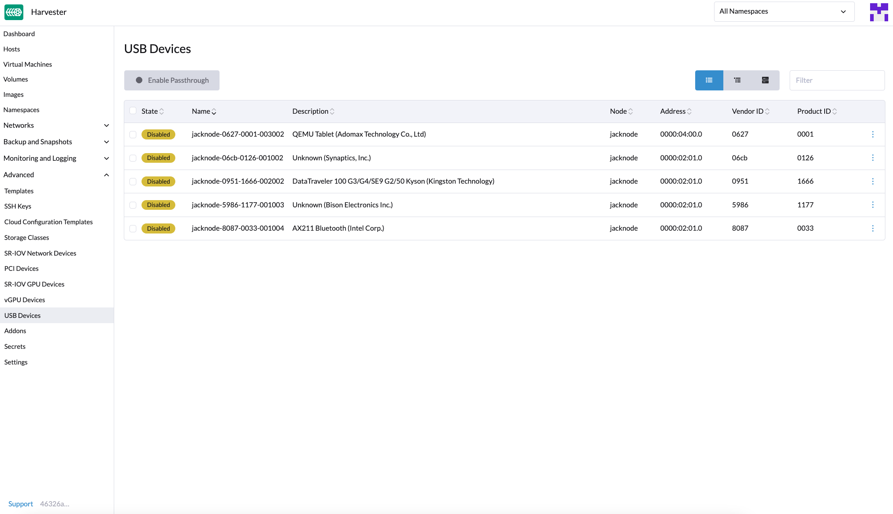
Task: Open the All Namespaces dropdown
Action: (x=784, y=12)
